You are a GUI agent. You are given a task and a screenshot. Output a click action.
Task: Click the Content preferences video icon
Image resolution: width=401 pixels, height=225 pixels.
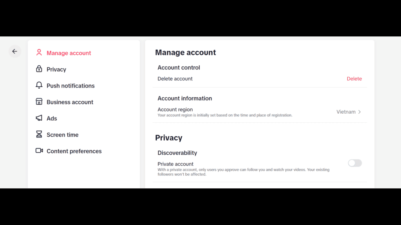point(39,151)
